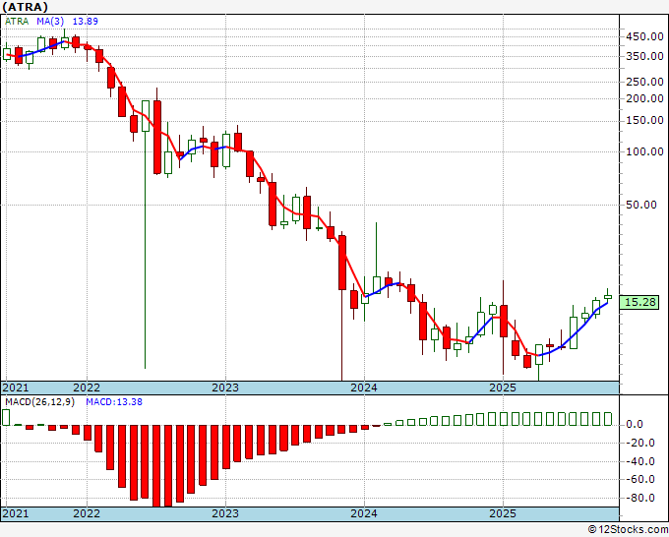Click 2022 on the price time axis

click(x=87, y=388)
